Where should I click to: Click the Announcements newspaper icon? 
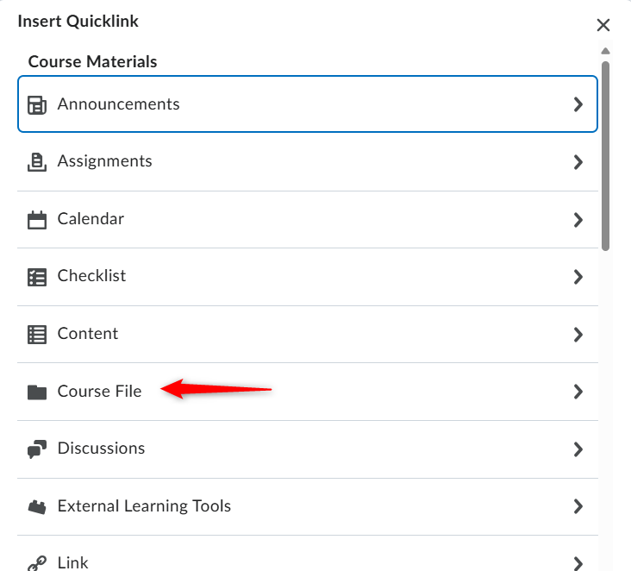[x=37, y=105]
